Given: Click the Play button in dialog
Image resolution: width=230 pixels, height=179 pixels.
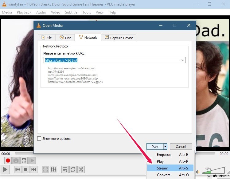Looking at the screenshot, I should coord(155,147).
